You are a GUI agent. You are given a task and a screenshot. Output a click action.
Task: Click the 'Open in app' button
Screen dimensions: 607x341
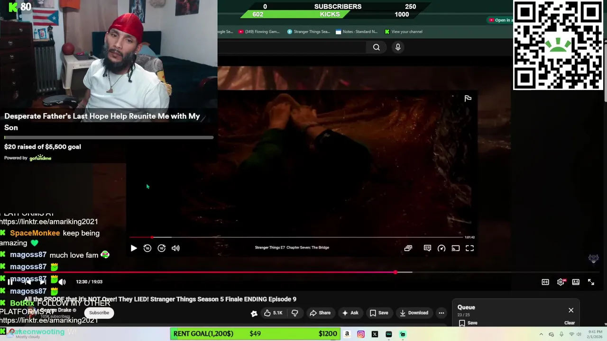[500, 20]
